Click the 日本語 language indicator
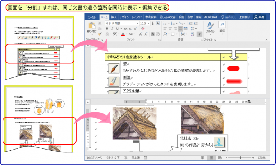Image resolution: width=276 pixels, height=165 pixels. (135, 158)
